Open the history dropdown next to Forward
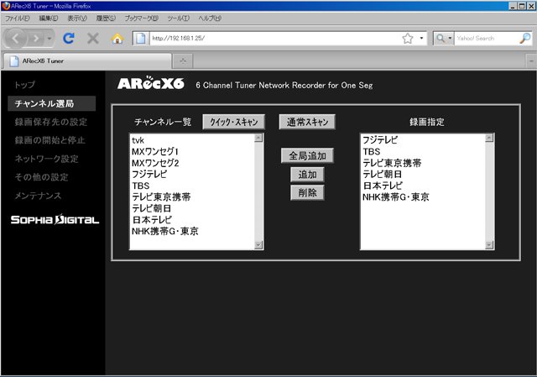Image resolution: width=537 pixels, height=377 pixels. tap(50, 39)
